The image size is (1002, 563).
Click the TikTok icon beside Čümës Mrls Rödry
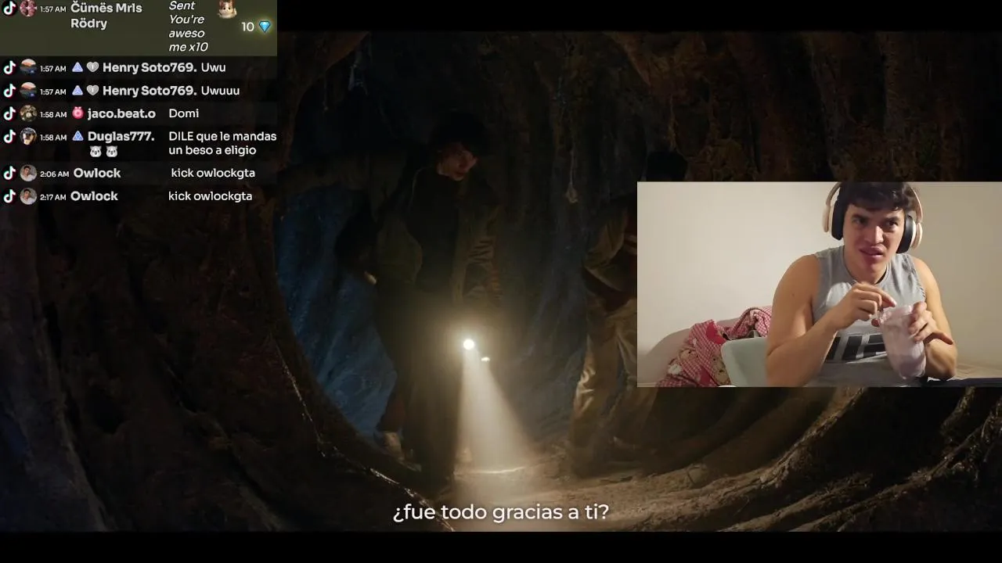pos(9,8)
